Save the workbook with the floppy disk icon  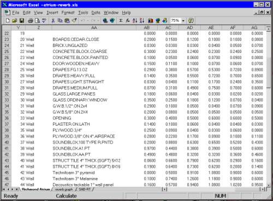point(22,21)
